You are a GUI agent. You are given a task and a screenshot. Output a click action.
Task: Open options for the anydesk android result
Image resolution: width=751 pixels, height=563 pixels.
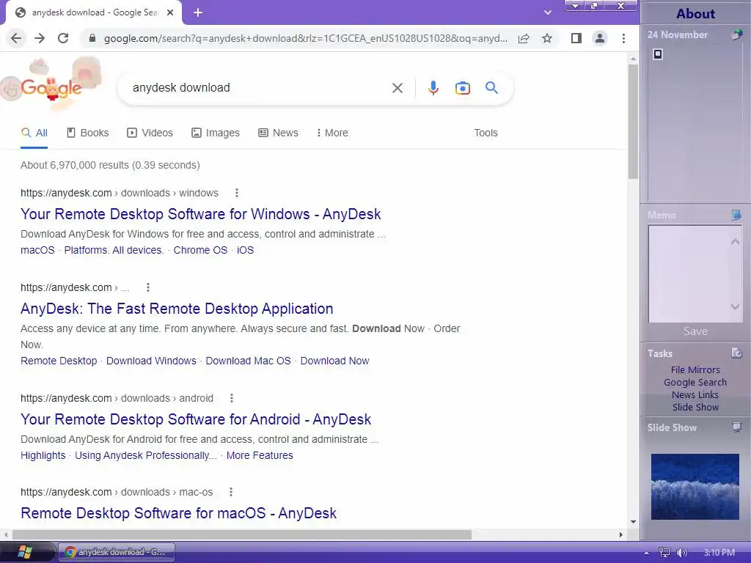[x=231, y=398]
